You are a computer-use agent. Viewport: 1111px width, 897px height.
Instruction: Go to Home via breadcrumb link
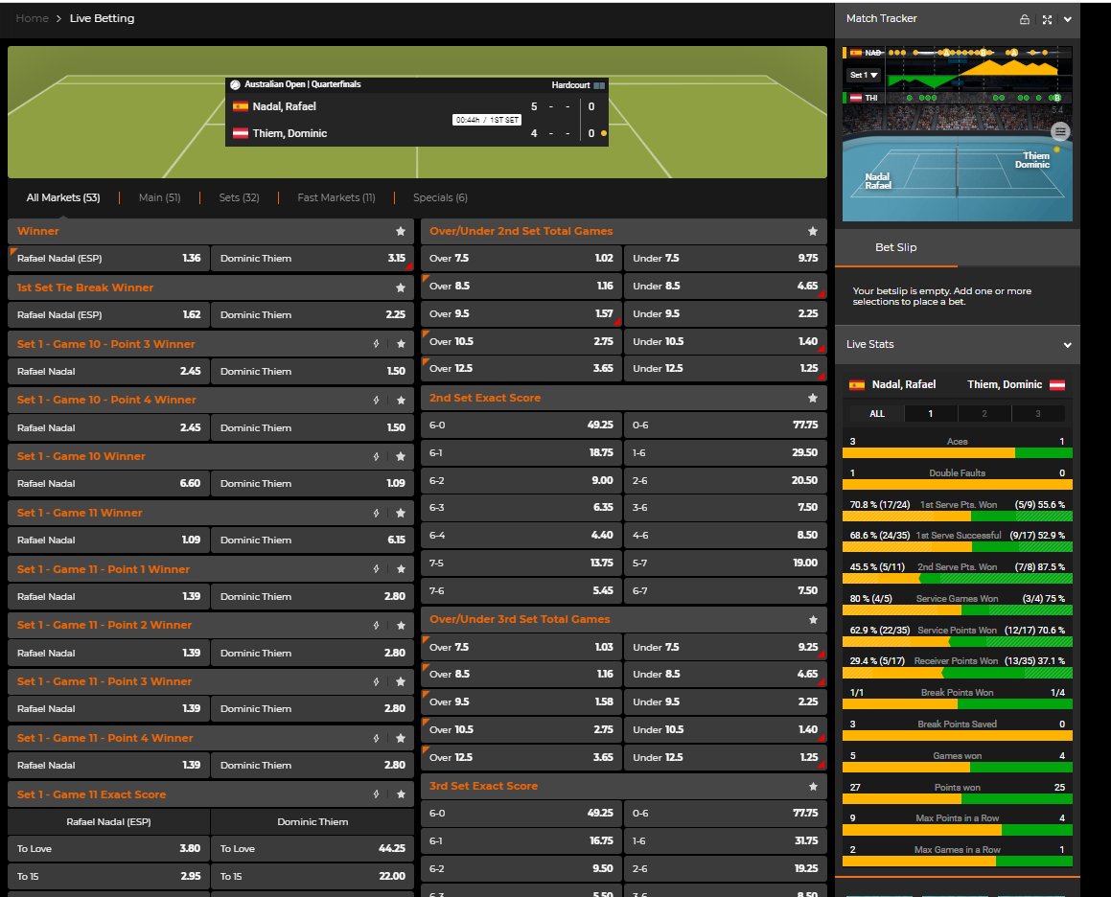pyautogui.click(x=32, y=18)
